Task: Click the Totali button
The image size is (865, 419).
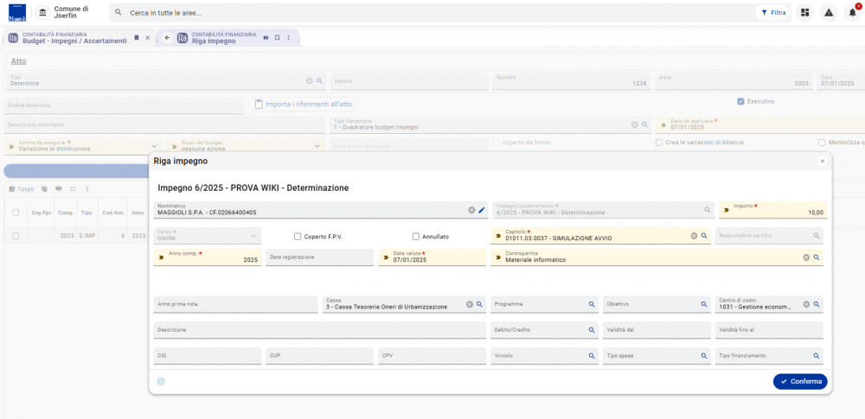Action: pos(22,188)
